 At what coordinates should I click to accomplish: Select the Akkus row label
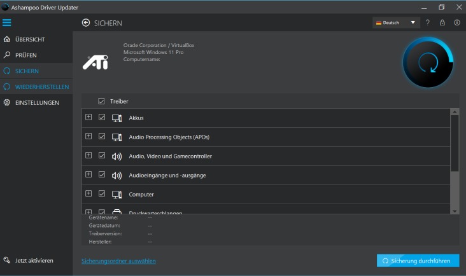click(x=136, y=118)
